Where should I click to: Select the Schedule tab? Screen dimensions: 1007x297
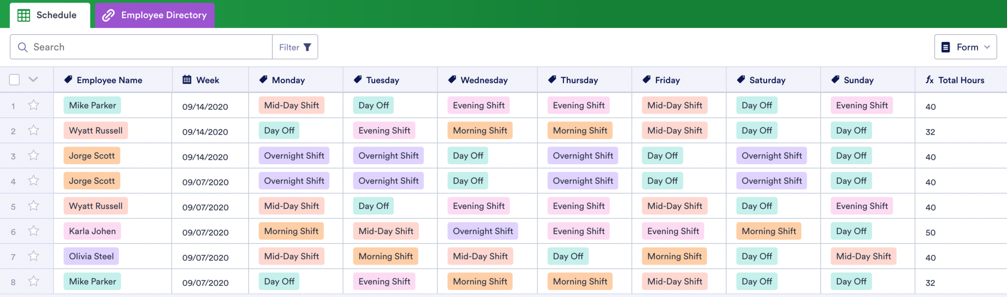[x=50, y=15]
